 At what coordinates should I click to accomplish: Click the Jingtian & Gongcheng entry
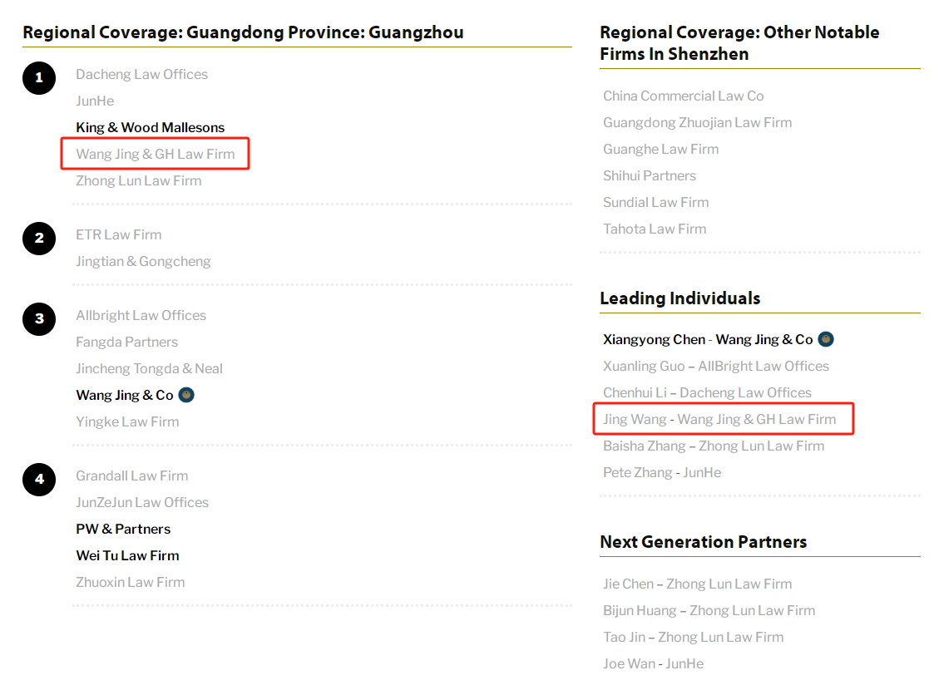pyautogui.click(x=144, y=261)
